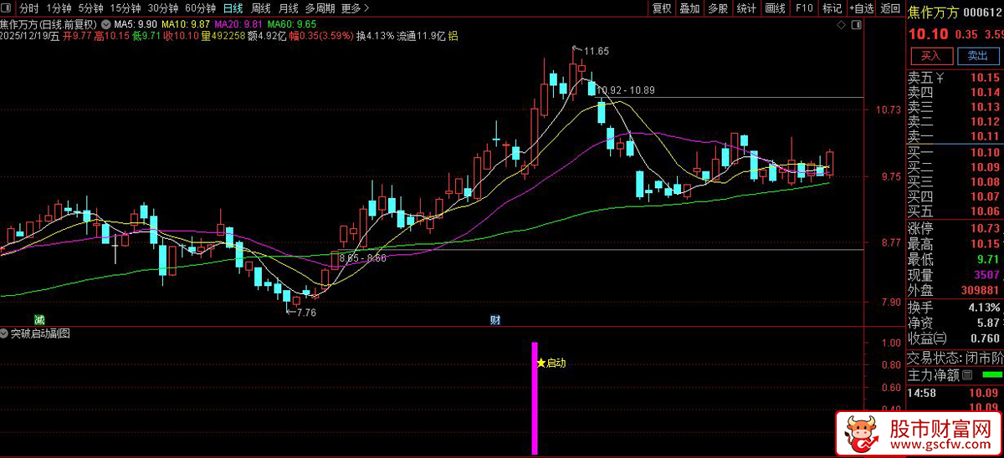Screen dimensions: 1004x458
Task: Click the chart settings arrow beside 焦作万方 title
Action: point(106,26)
